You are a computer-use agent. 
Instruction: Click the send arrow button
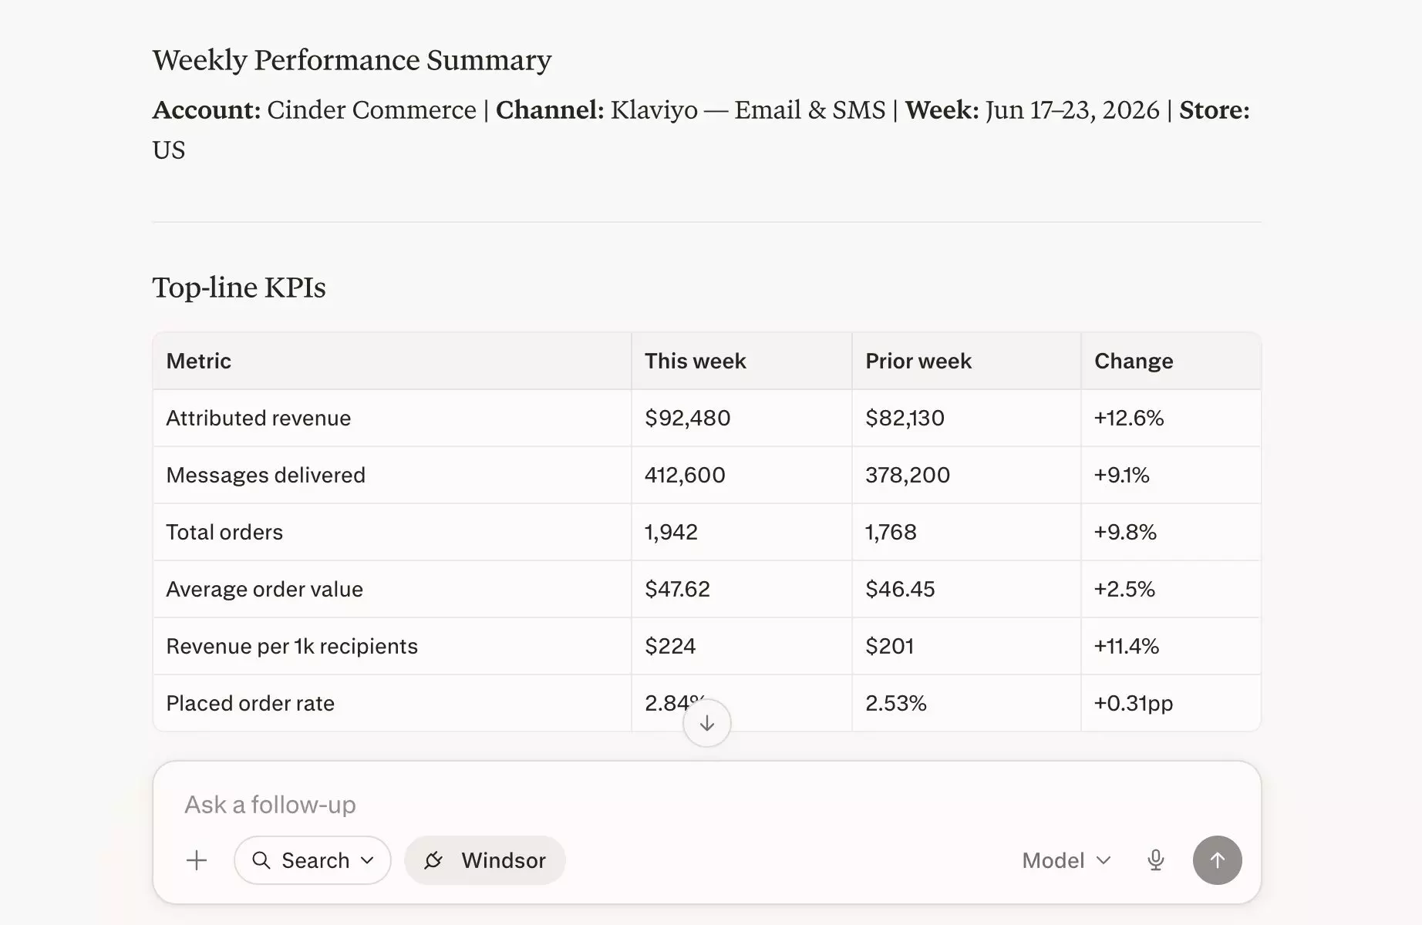click(x=1217, y=860)
